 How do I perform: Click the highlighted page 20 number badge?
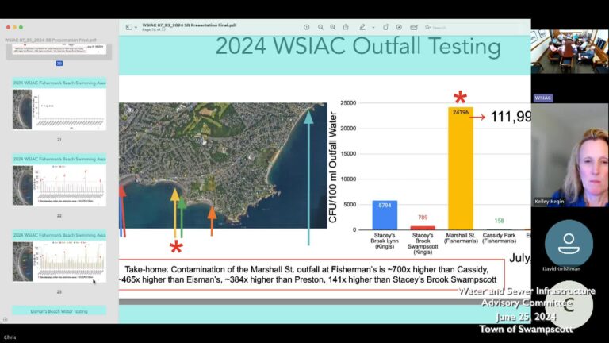click(x=59, y=63)
